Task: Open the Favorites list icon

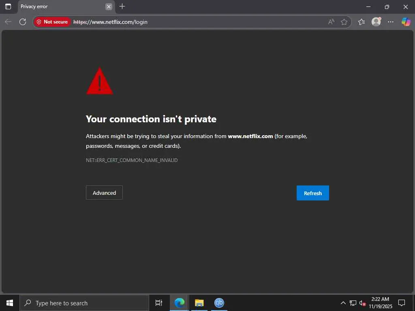Action: [x=362, y=22]
